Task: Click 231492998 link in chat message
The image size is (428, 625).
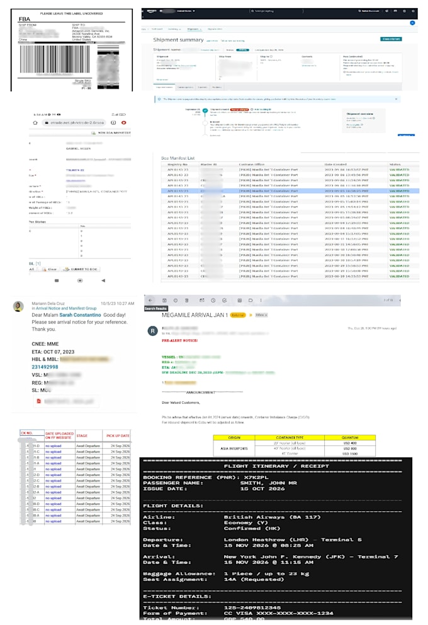Action: click(45, 367)
